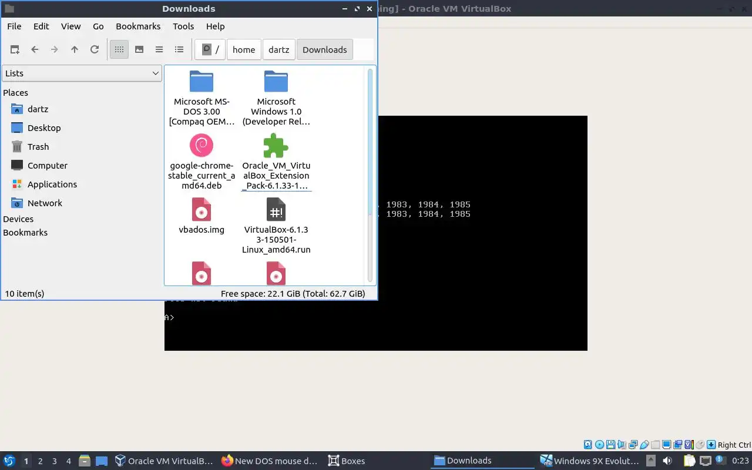
Task: Go back to previous folder
Action: (x=35, y=50)
